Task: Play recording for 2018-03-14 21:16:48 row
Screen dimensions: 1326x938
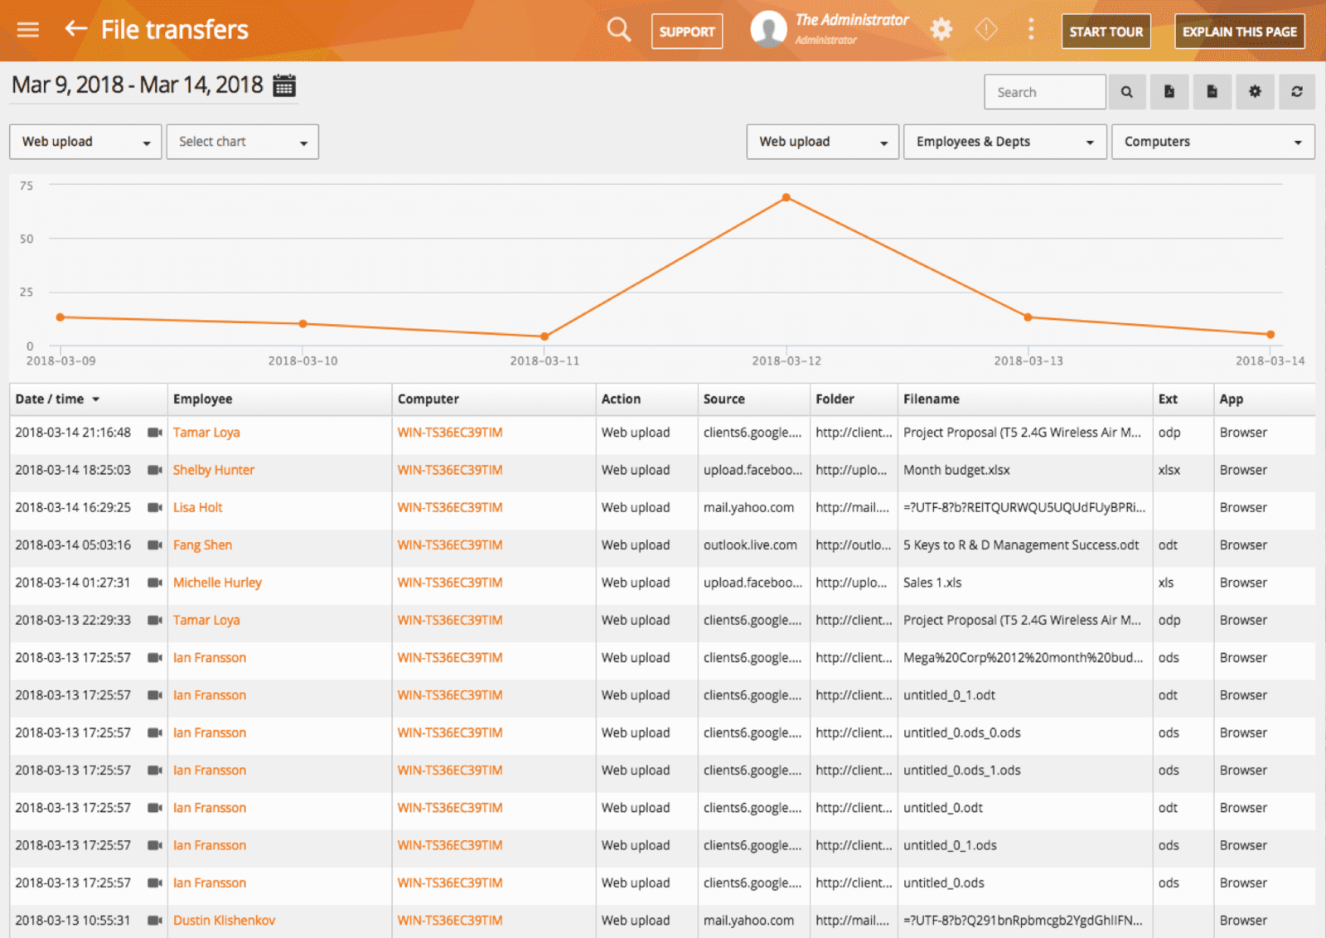Action: pos(154,433)
